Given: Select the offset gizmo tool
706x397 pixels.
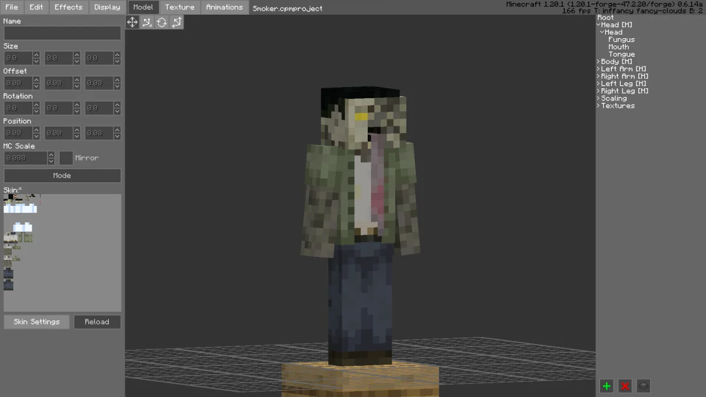Looking at the screenshot, I should pyautogui.click(x=147, y=22).
